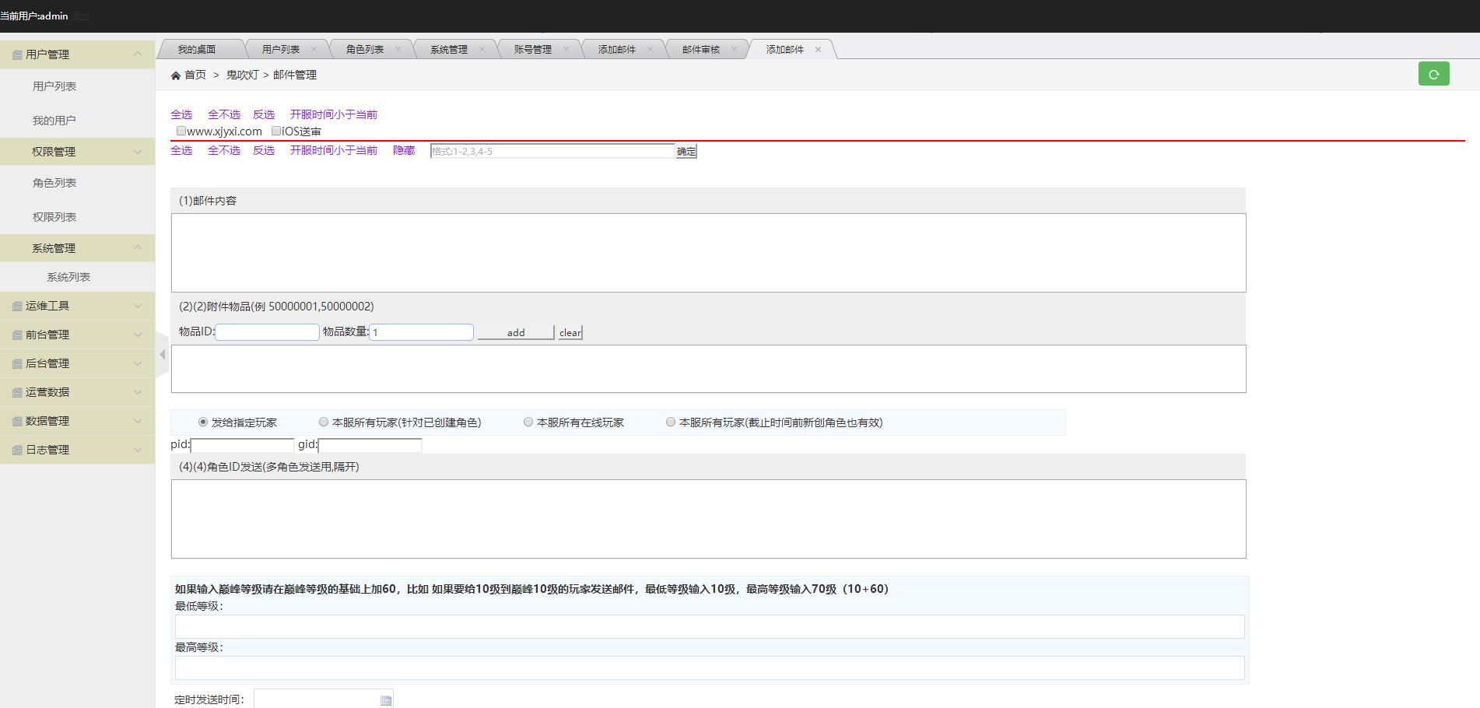Expand the 运营数据 menu chevron
The height and width of the screenshot is (708, 1480).
pyautogui.click(x=138, y=392)
